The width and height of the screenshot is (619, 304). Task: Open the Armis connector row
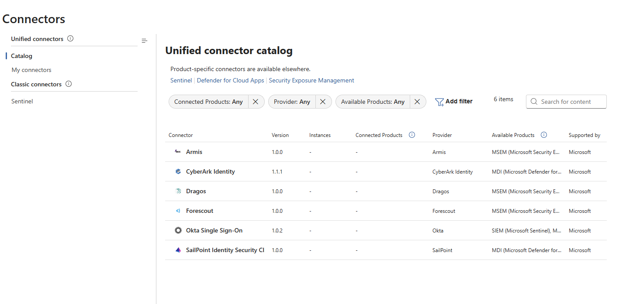pos(386,152)
